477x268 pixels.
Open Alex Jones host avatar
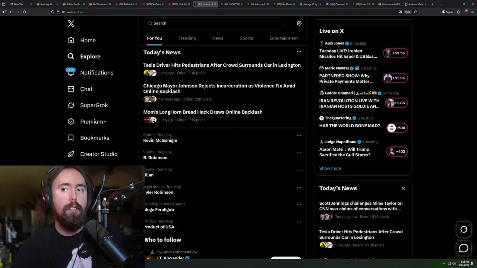(x=321, y=43)
